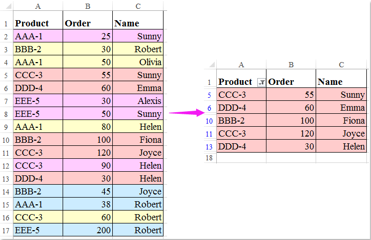Open the Product column filter dropdown
Image resolution: width=371 pixels, height=240 pixels.
261,82
